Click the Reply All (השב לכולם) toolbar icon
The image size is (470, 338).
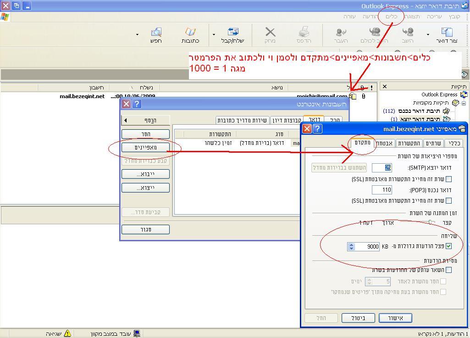[x=374, y=32]
